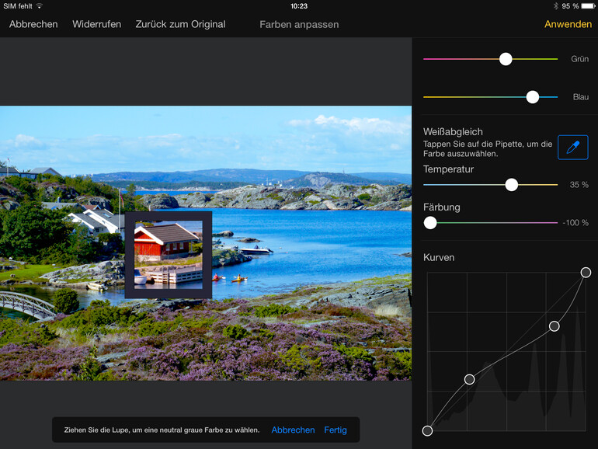Tap the SIM fehlt status text

coord(18,6)
